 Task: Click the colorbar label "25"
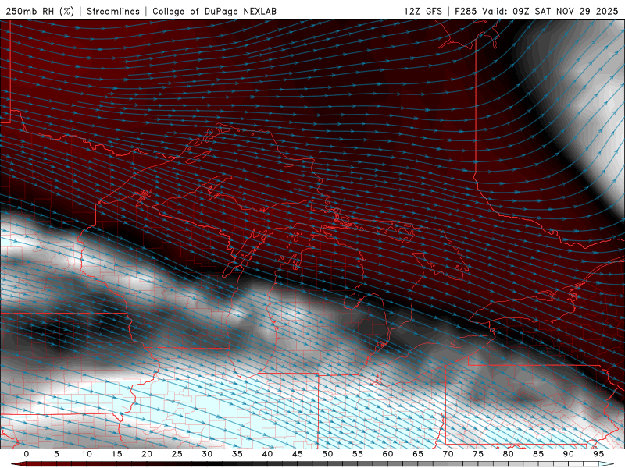tap(177, 454)
